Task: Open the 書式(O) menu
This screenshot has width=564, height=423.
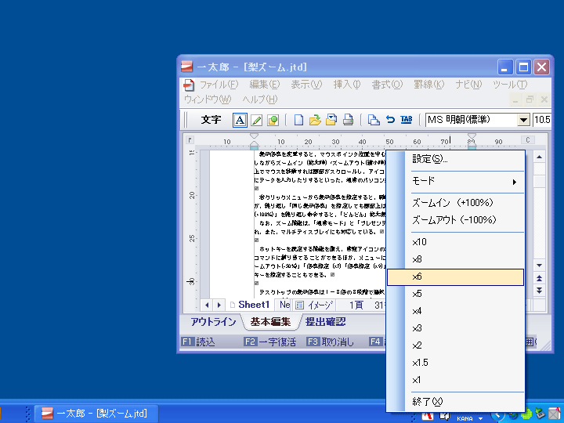Action: [387, 85]
